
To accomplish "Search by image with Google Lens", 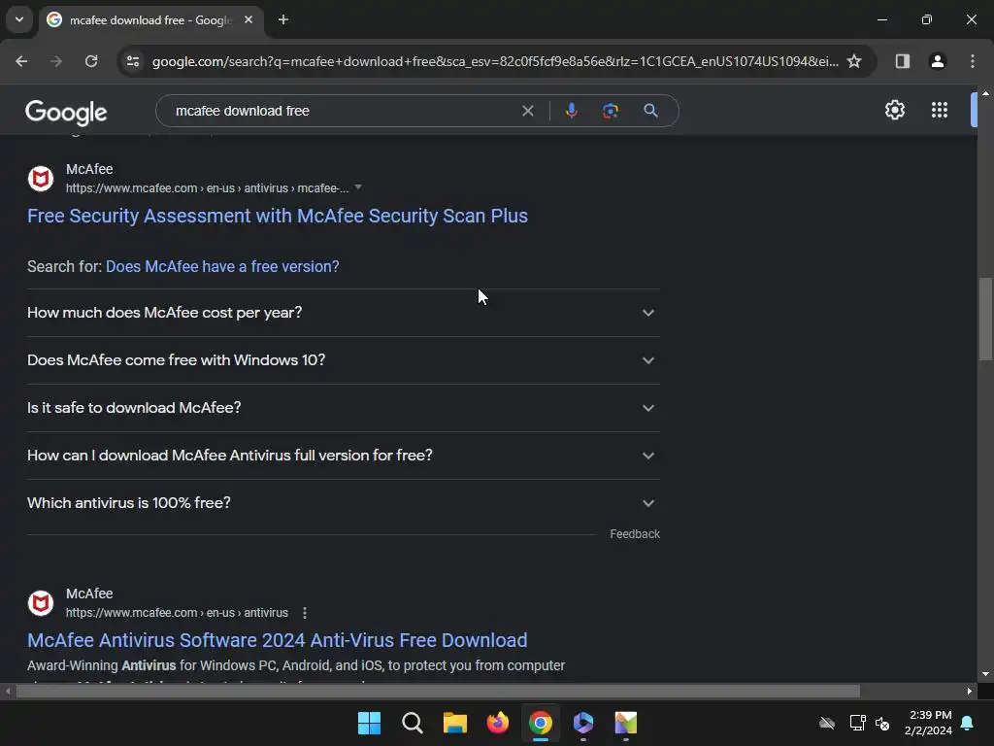I will click(x=610, y=111).
